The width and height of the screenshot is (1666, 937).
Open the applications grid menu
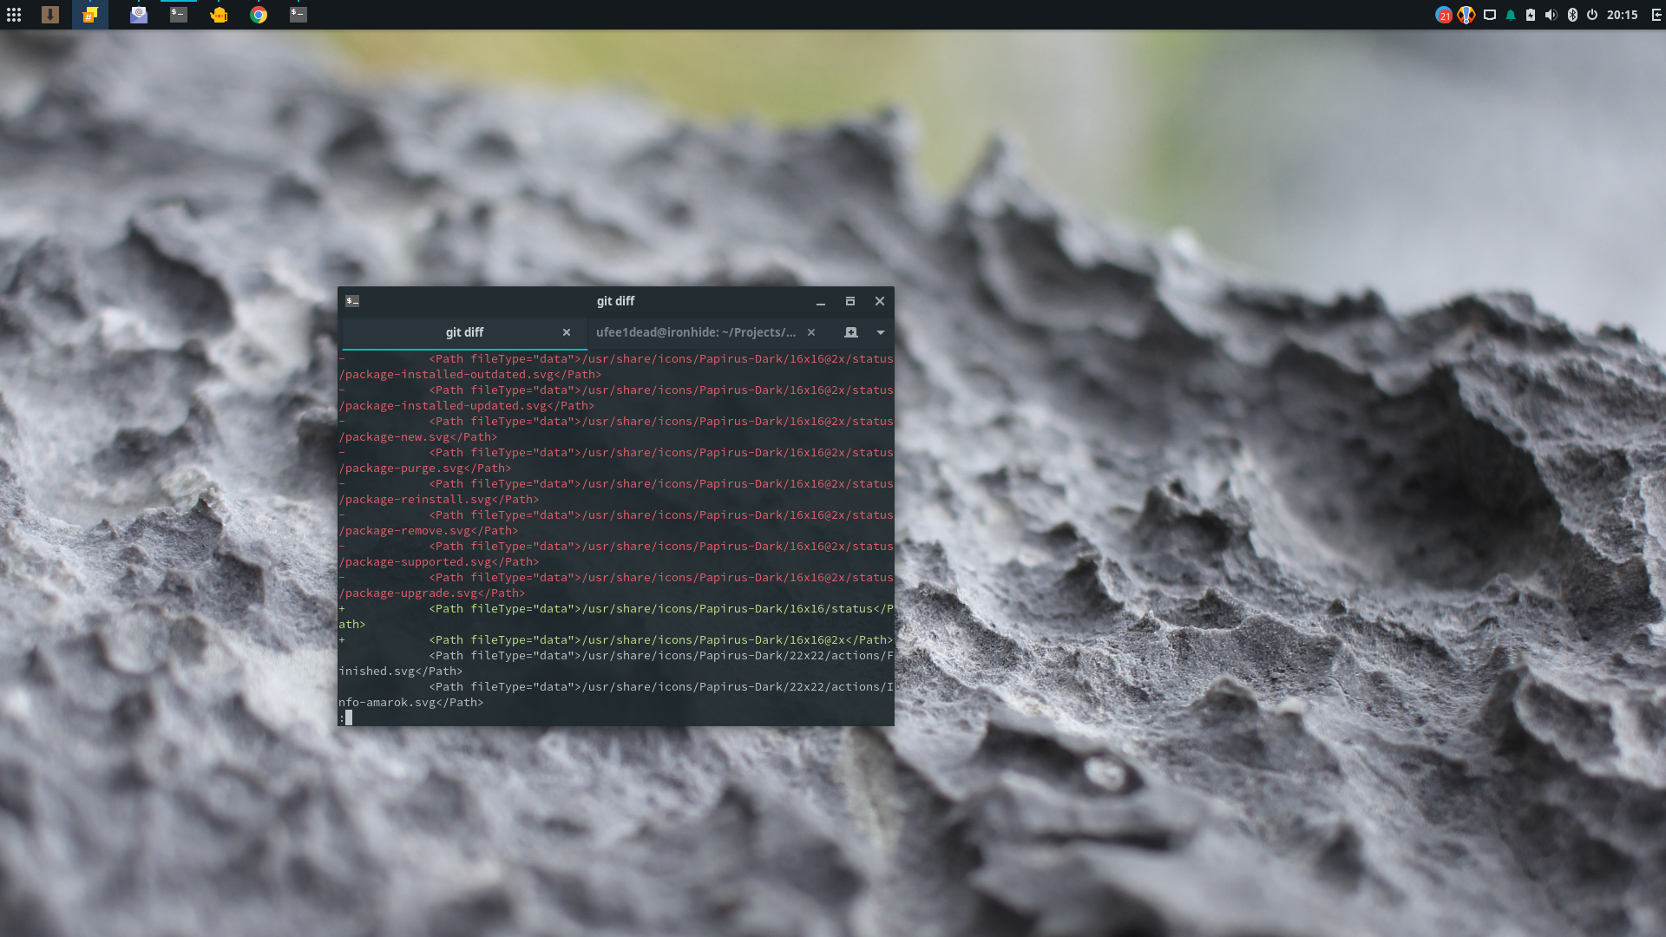click(14, 15)
